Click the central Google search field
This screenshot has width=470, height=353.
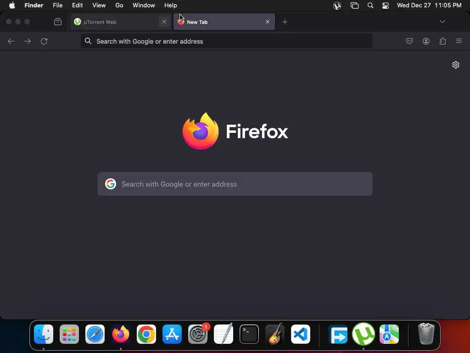click(x=235, y=184)
